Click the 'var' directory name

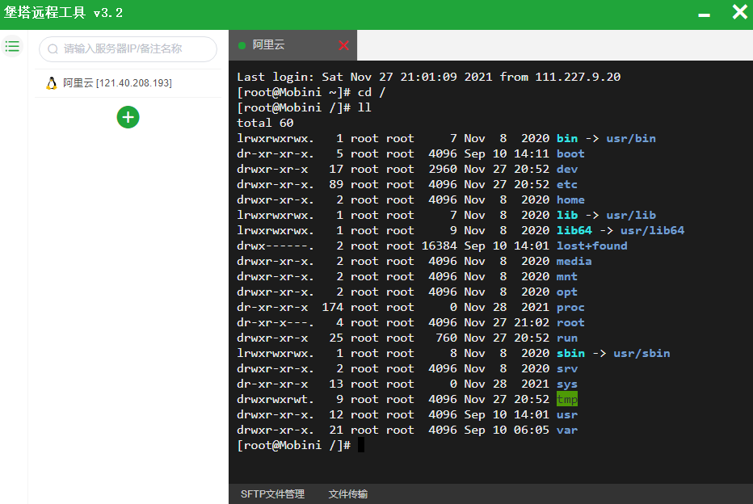[567, 430]
